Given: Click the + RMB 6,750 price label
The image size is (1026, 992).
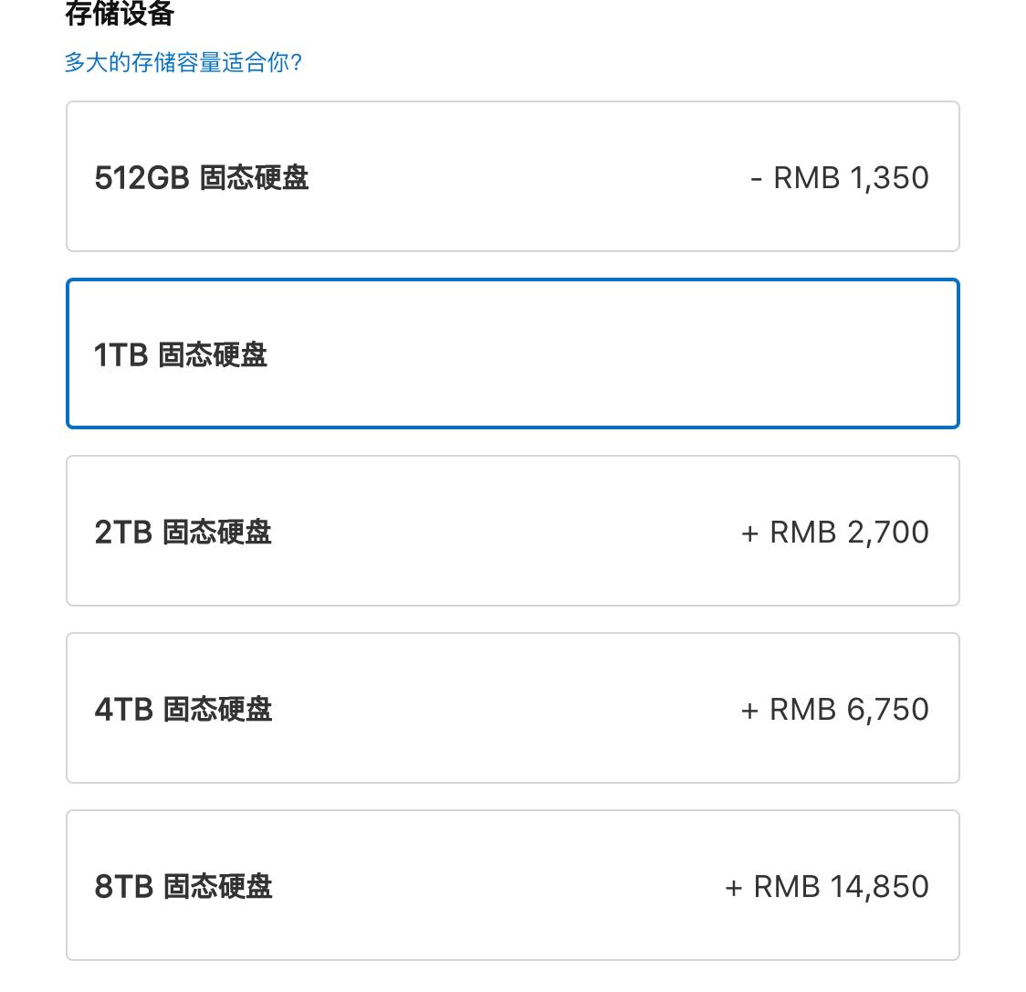Looking at the screenshot, I should [x=835, y=708].
